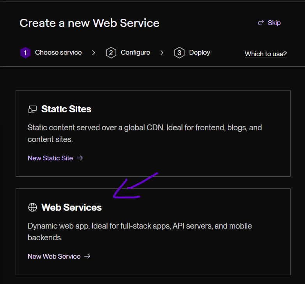305x284 pixels.
Task: Select the step 3 hexagon badge
Action: click(179, 53)
